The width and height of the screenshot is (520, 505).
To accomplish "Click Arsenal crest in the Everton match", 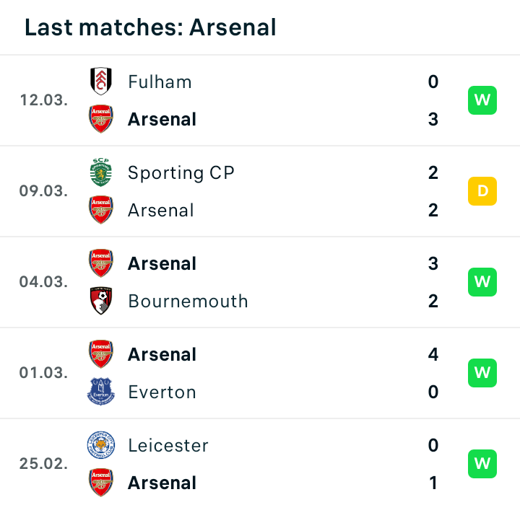I will click(101, 354).
